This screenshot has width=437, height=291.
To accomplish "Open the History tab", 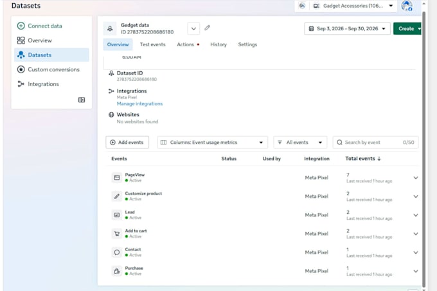I will click(x=219, y=44).
